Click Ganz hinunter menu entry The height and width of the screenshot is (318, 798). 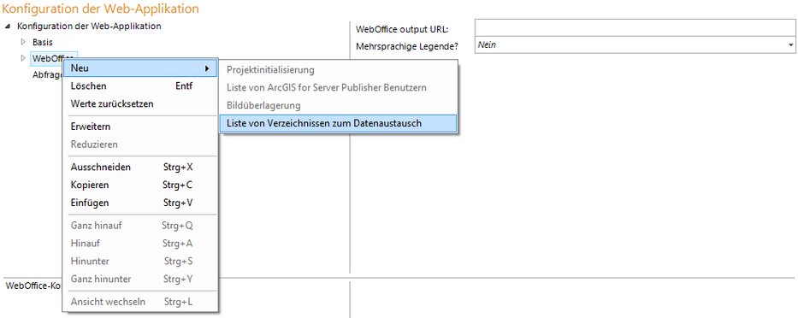coord(140,279)
